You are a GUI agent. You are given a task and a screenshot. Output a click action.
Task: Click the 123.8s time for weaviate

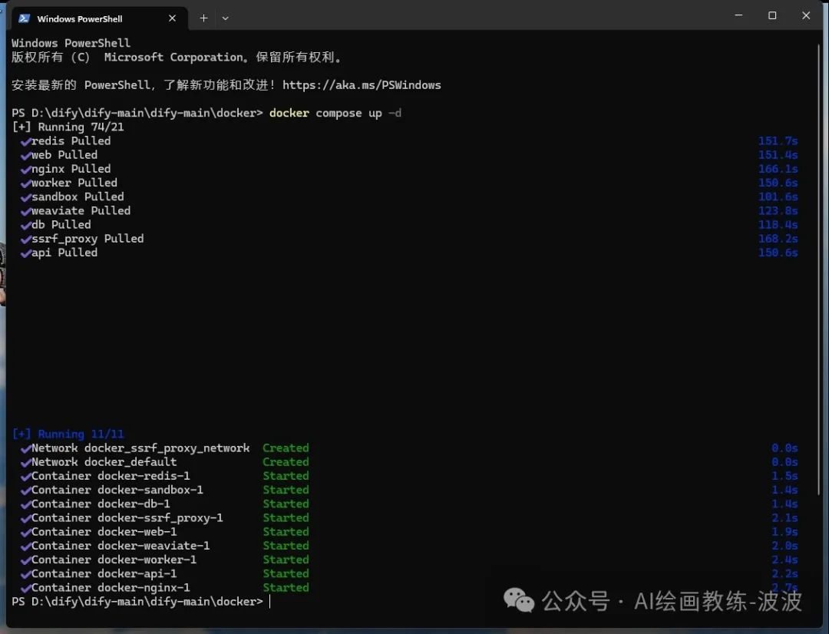(778, 211)
